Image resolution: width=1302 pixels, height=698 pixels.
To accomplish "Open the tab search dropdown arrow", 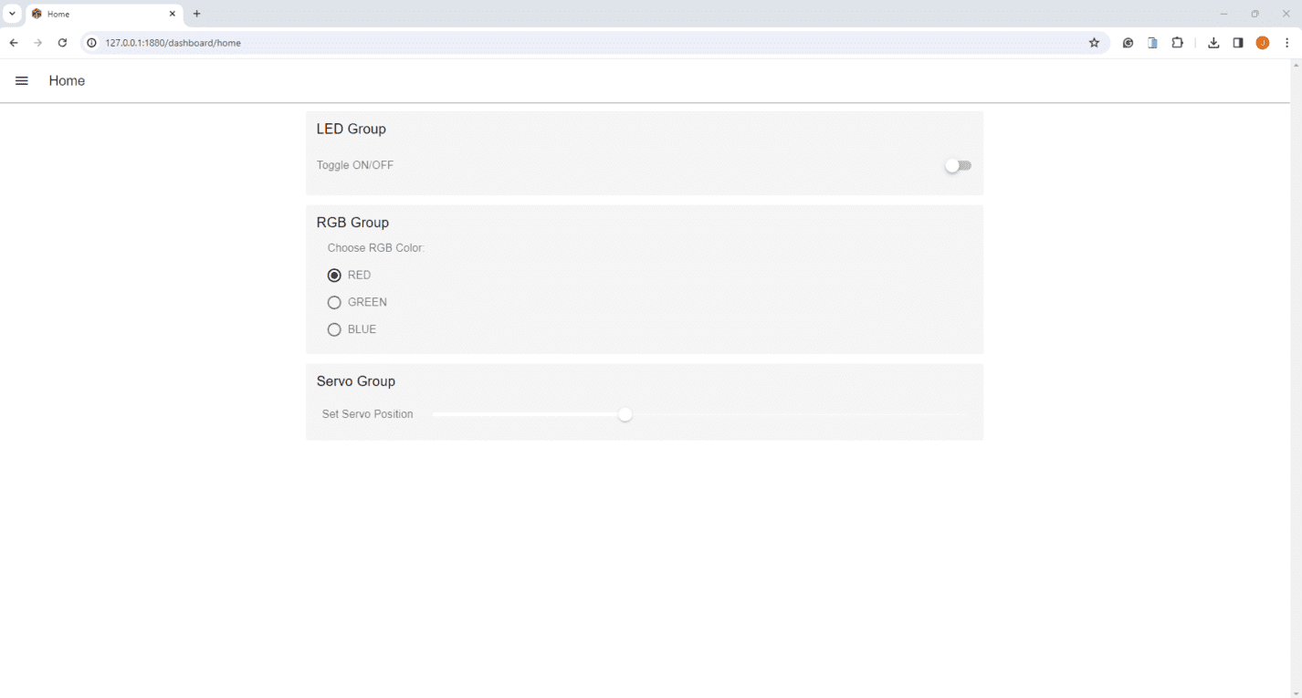I will [x=13, y=14].
